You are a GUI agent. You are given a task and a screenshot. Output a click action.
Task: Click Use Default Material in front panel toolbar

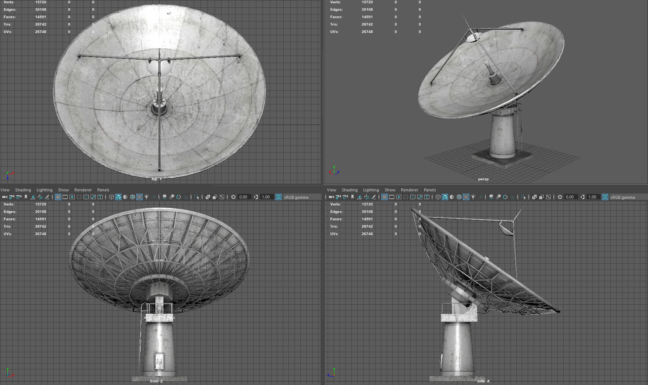tap(125, 197)
